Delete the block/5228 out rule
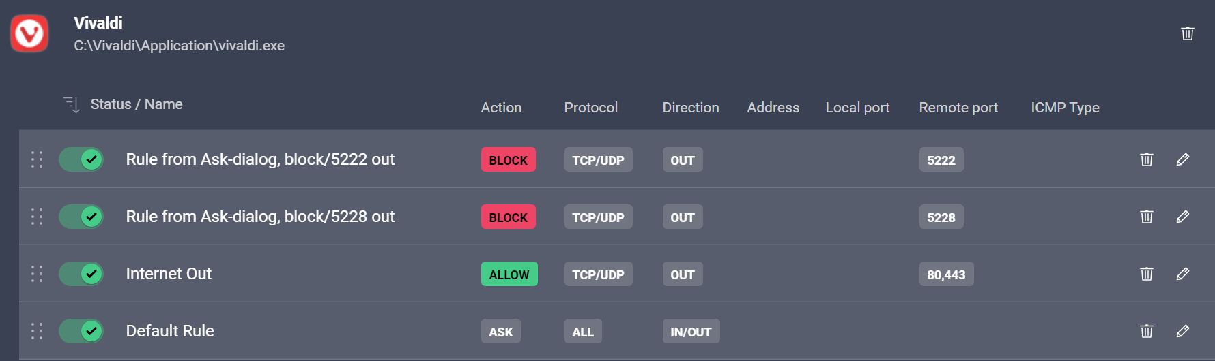Image resolution: width=1215 pixels, height=361 pixels. tap(1146, 217)
